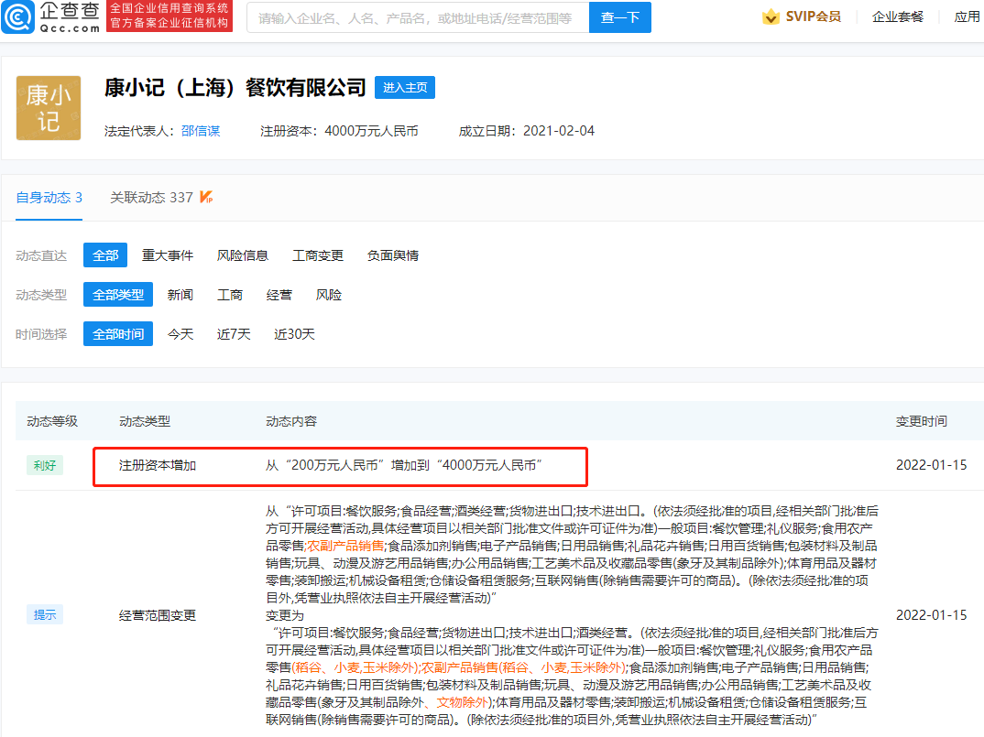Click the SVIP crown icon
This screenshot has height=737, width=984.
click(771, 16)
